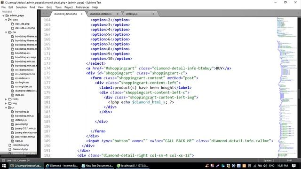Open bootstrap.css in the sidebar

pyautogui.click(x=23, y=53)
